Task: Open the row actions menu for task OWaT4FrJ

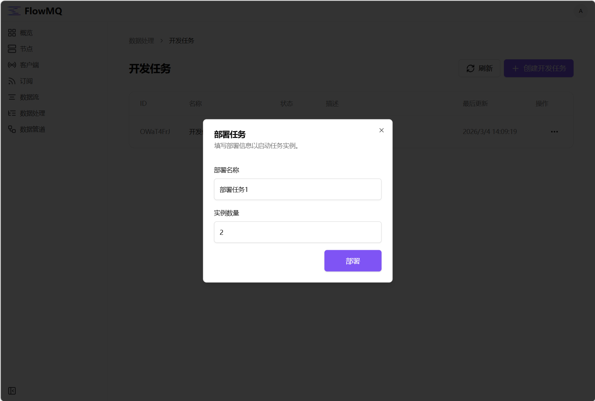Action: click(x=554, y=132)
